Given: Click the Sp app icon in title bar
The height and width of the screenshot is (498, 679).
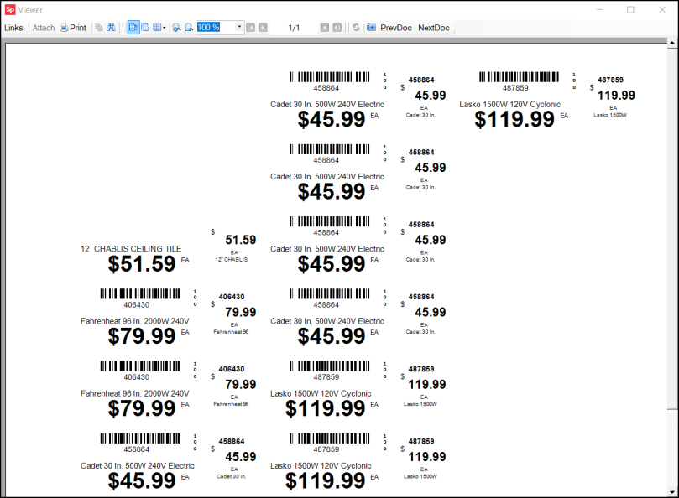Looking at the screenshot, I should [x=10, y=9].
